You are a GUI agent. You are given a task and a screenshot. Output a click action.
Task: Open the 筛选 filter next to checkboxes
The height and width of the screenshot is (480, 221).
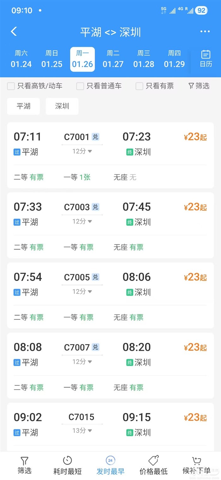199,86
